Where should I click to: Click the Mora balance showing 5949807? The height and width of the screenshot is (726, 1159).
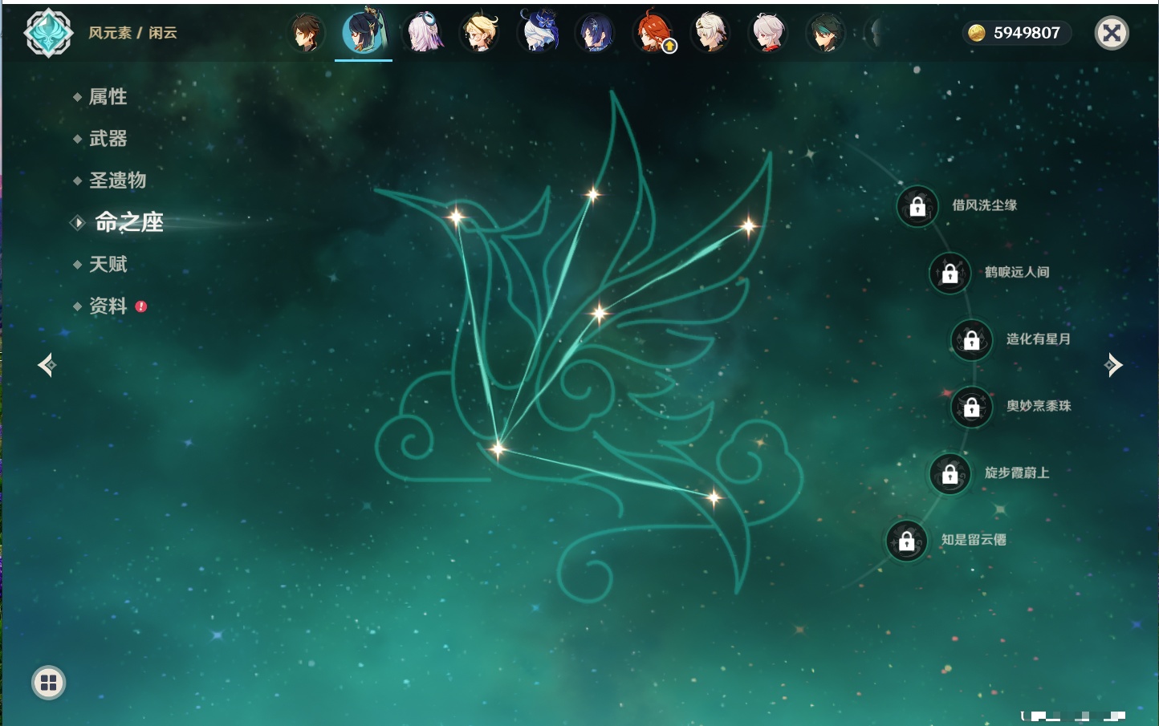pos(1016,33)
